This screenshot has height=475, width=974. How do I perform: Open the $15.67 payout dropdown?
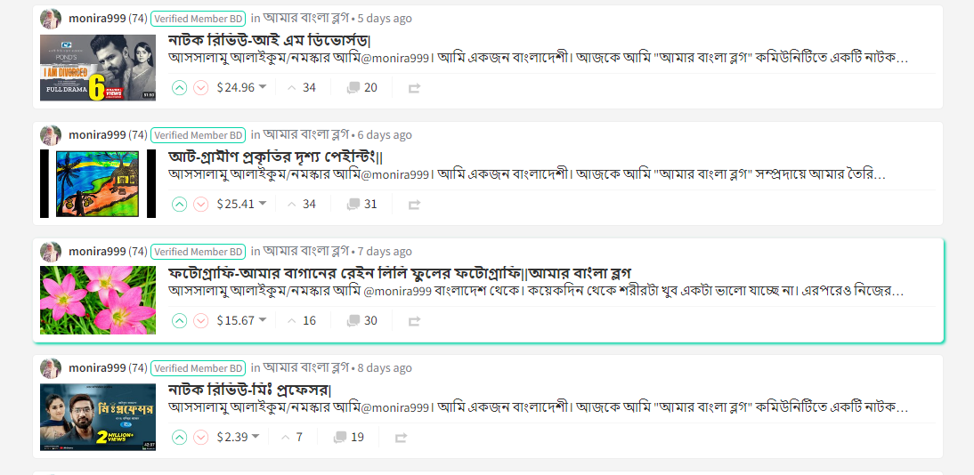(263, 320)
